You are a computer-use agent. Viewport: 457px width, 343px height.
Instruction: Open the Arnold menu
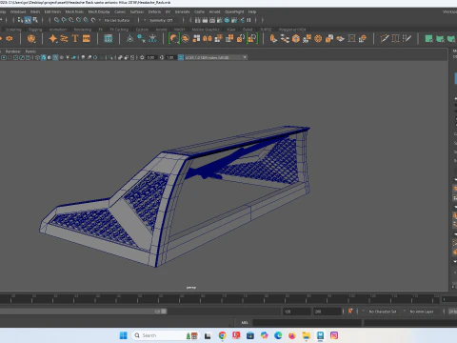(214, 11)
